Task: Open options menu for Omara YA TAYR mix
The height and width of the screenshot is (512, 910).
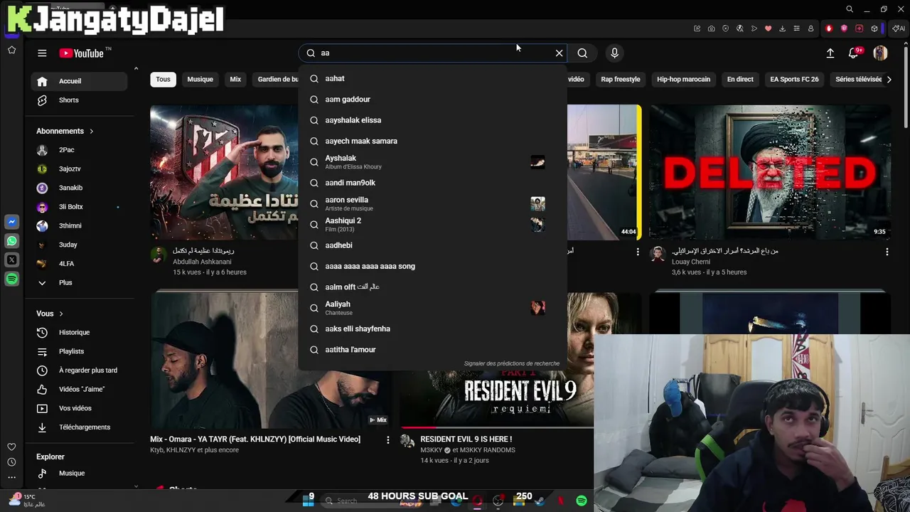Action: pyautogui.click(x=387, y=440)
